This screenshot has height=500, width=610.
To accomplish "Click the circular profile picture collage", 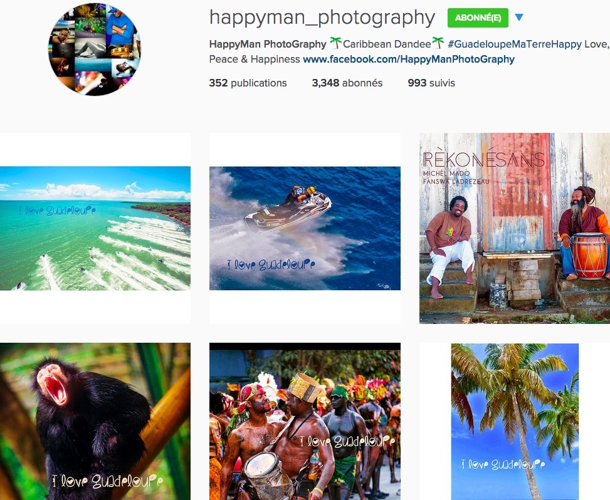I will [95, 49].
